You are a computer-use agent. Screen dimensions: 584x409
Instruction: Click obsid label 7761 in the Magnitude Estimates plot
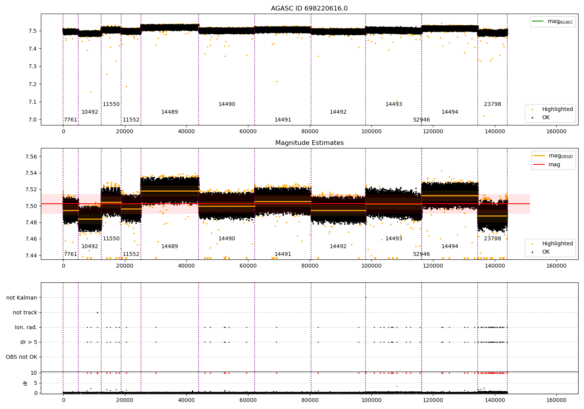click(x=70, y=254)
